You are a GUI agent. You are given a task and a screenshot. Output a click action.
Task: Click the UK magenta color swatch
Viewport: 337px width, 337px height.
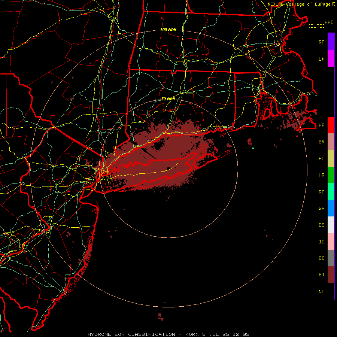click(331, 59)
